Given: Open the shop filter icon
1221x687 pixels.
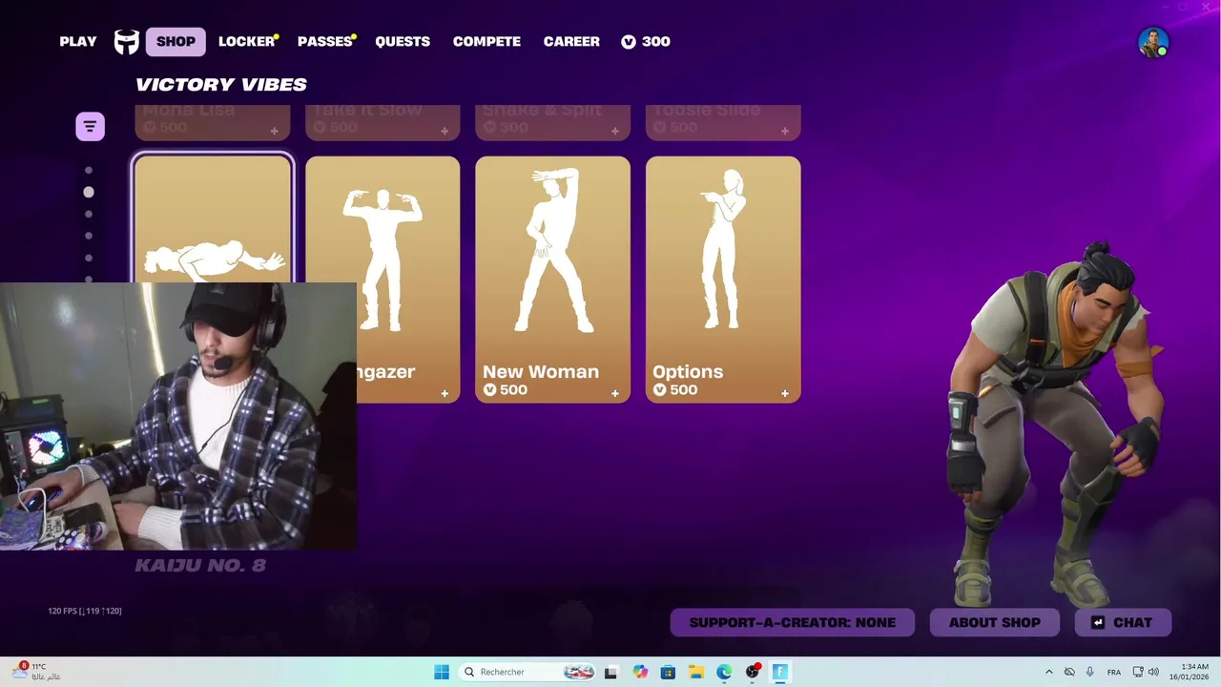Looking at the screenshot, I should (90, 126).
